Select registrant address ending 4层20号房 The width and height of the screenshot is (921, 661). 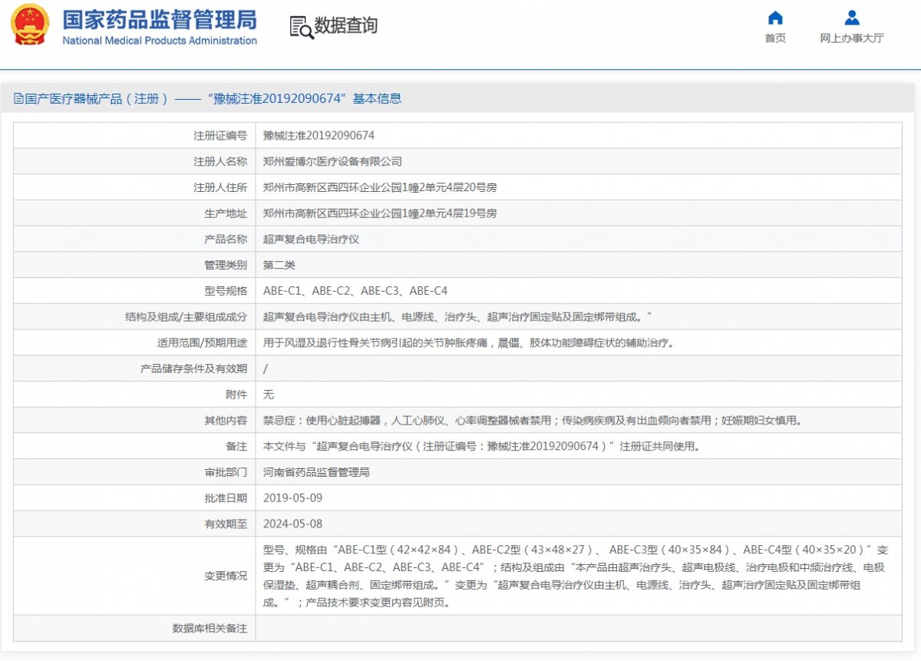tap(380, 187)
